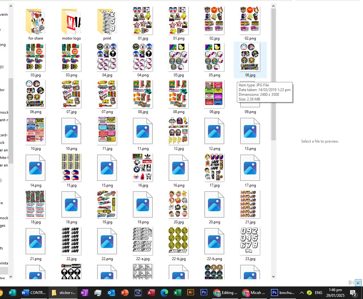Open the clock showing 1:46 pm
363x299 pixels.
pos(335,293)
